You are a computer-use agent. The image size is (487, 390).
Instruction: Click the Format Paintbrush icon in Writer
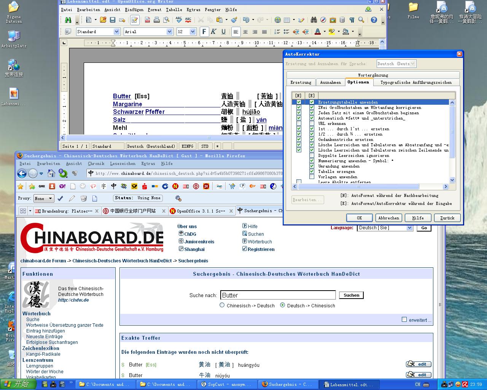(x=234, y=20)
